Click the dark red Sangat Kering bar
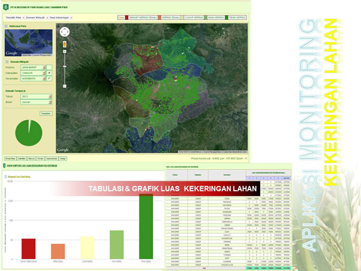361x271 pixels. 28,249
